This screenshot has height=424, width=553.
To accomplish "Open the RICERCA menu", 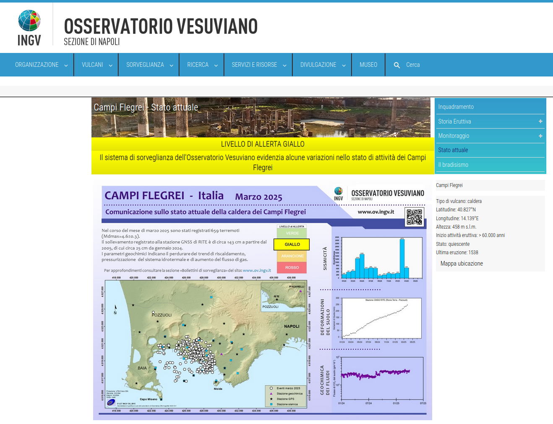I will pos(198,65).
